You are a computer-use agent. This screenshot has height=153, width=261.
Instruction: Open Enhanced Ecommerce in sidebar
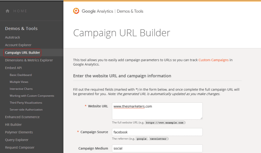pos(22,117)
